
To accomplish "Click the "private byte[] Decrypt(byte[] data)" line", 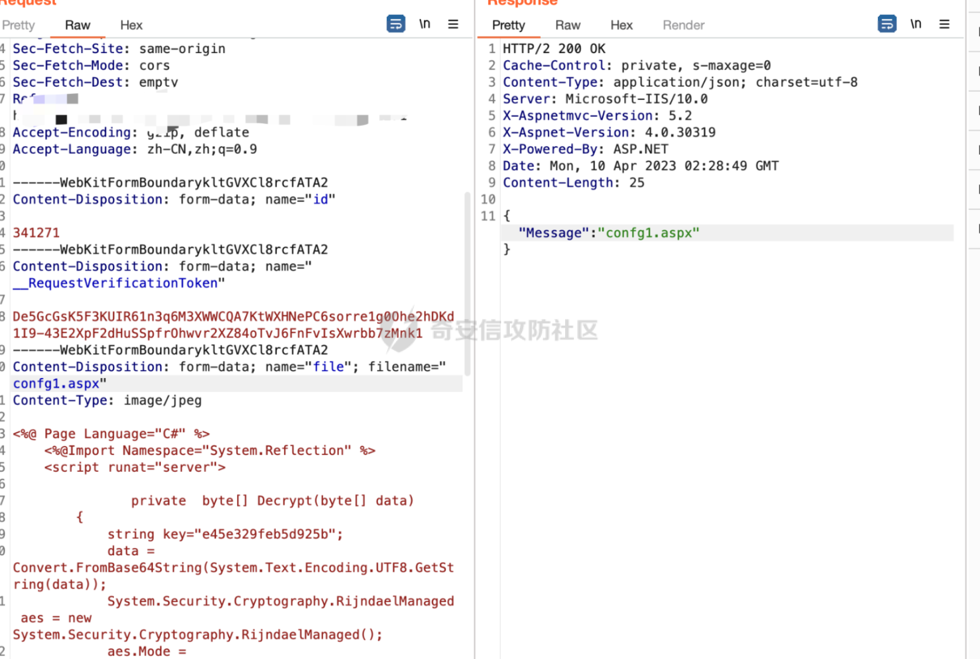I will pos(272,501).
